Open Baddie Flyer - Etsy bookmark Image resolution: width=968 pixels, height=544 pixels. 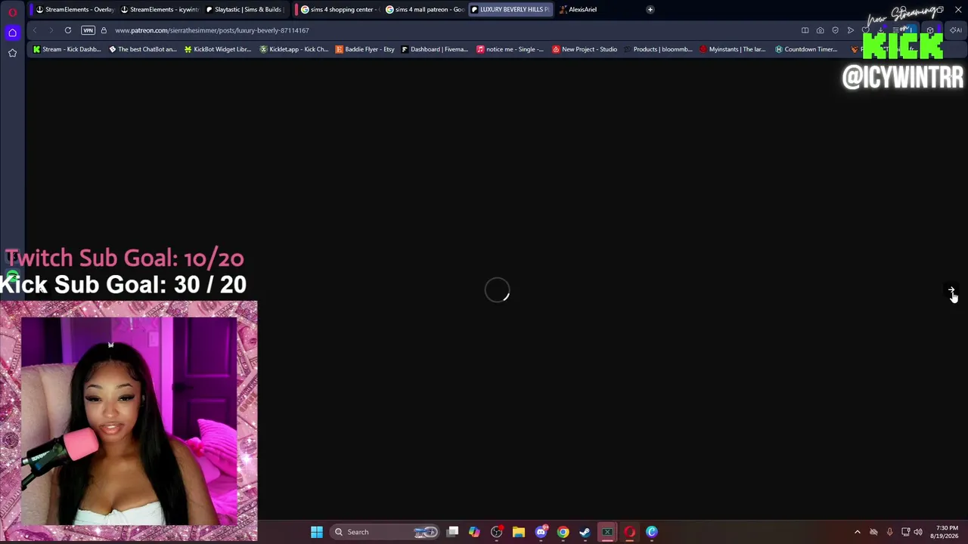tap(365, 49)
